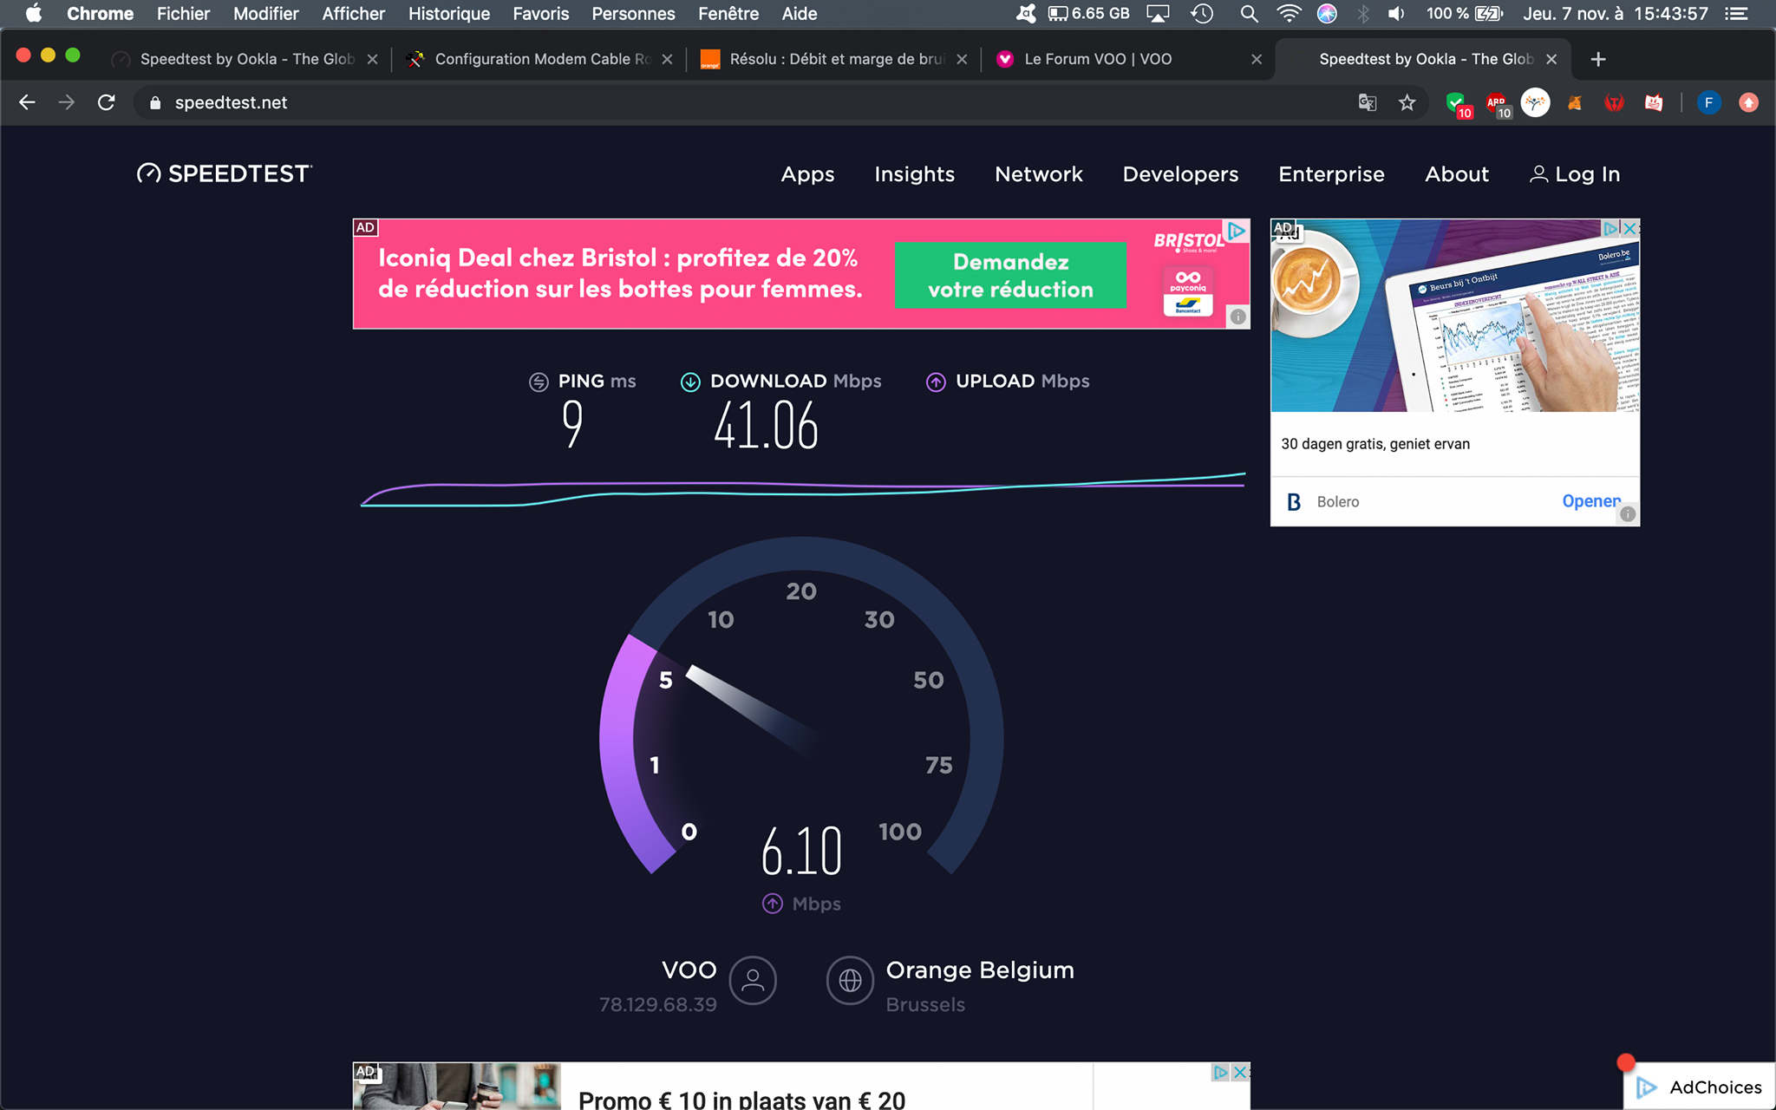
Task: Open the volume control in the menu bar
Action: [1396, 13]
